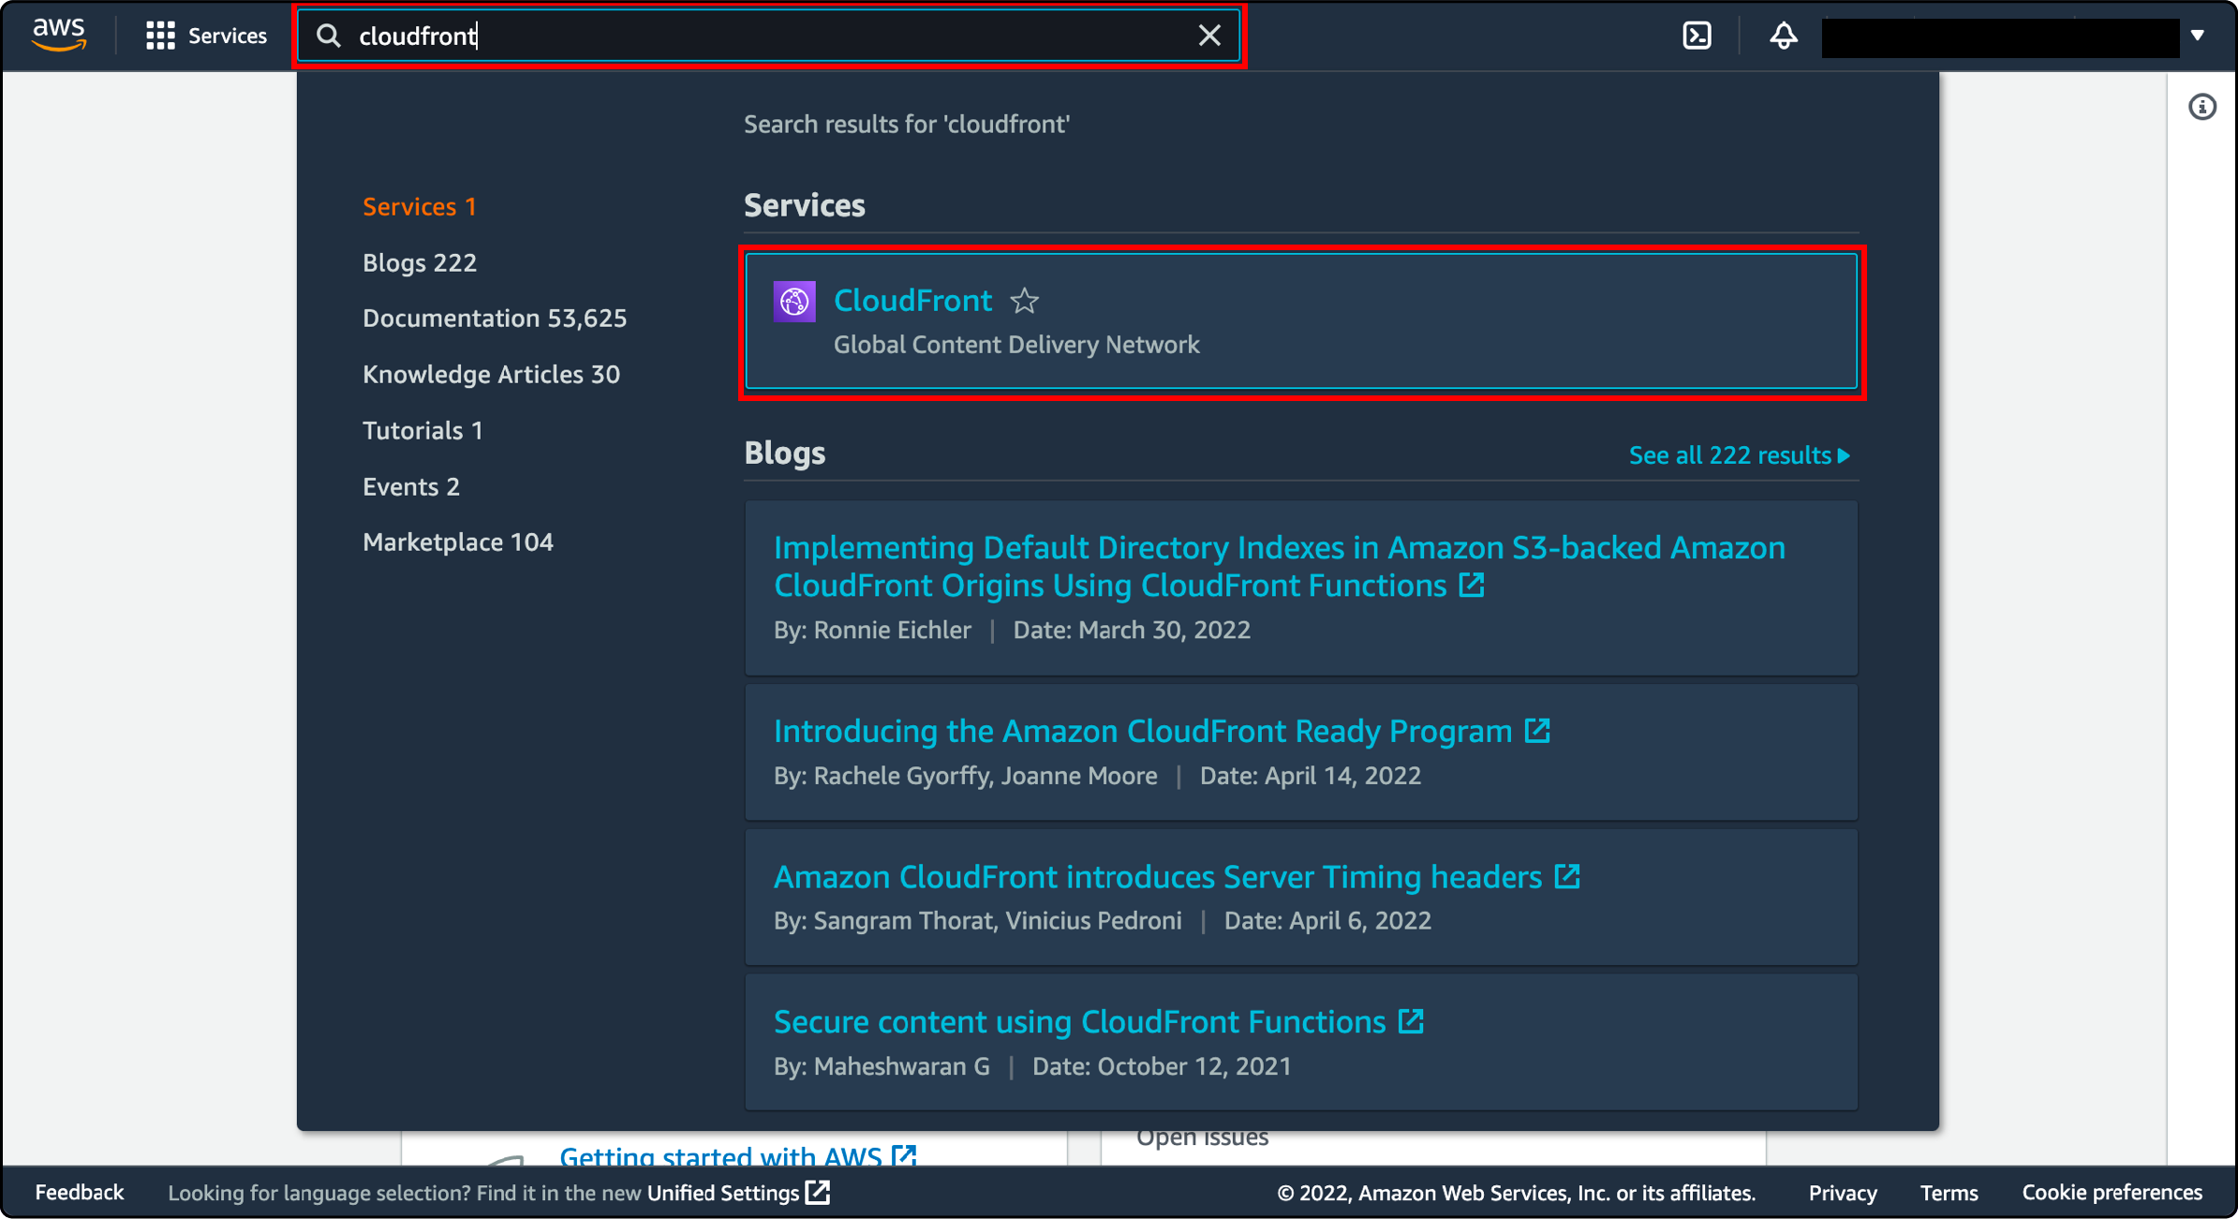
Task: Select the Marketplace 104 filter
Action: (x=458, y=542)
